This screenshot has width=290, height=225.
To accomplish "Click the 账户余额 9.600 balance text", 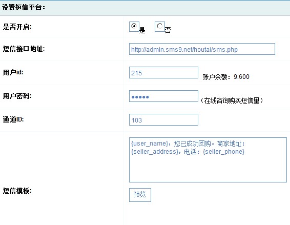I will 226,77.
